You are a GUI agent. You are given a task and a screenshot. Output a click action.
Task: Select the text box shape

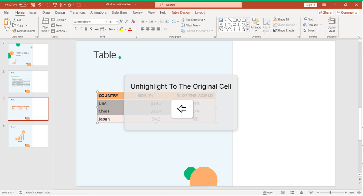[x=221, y=20]
